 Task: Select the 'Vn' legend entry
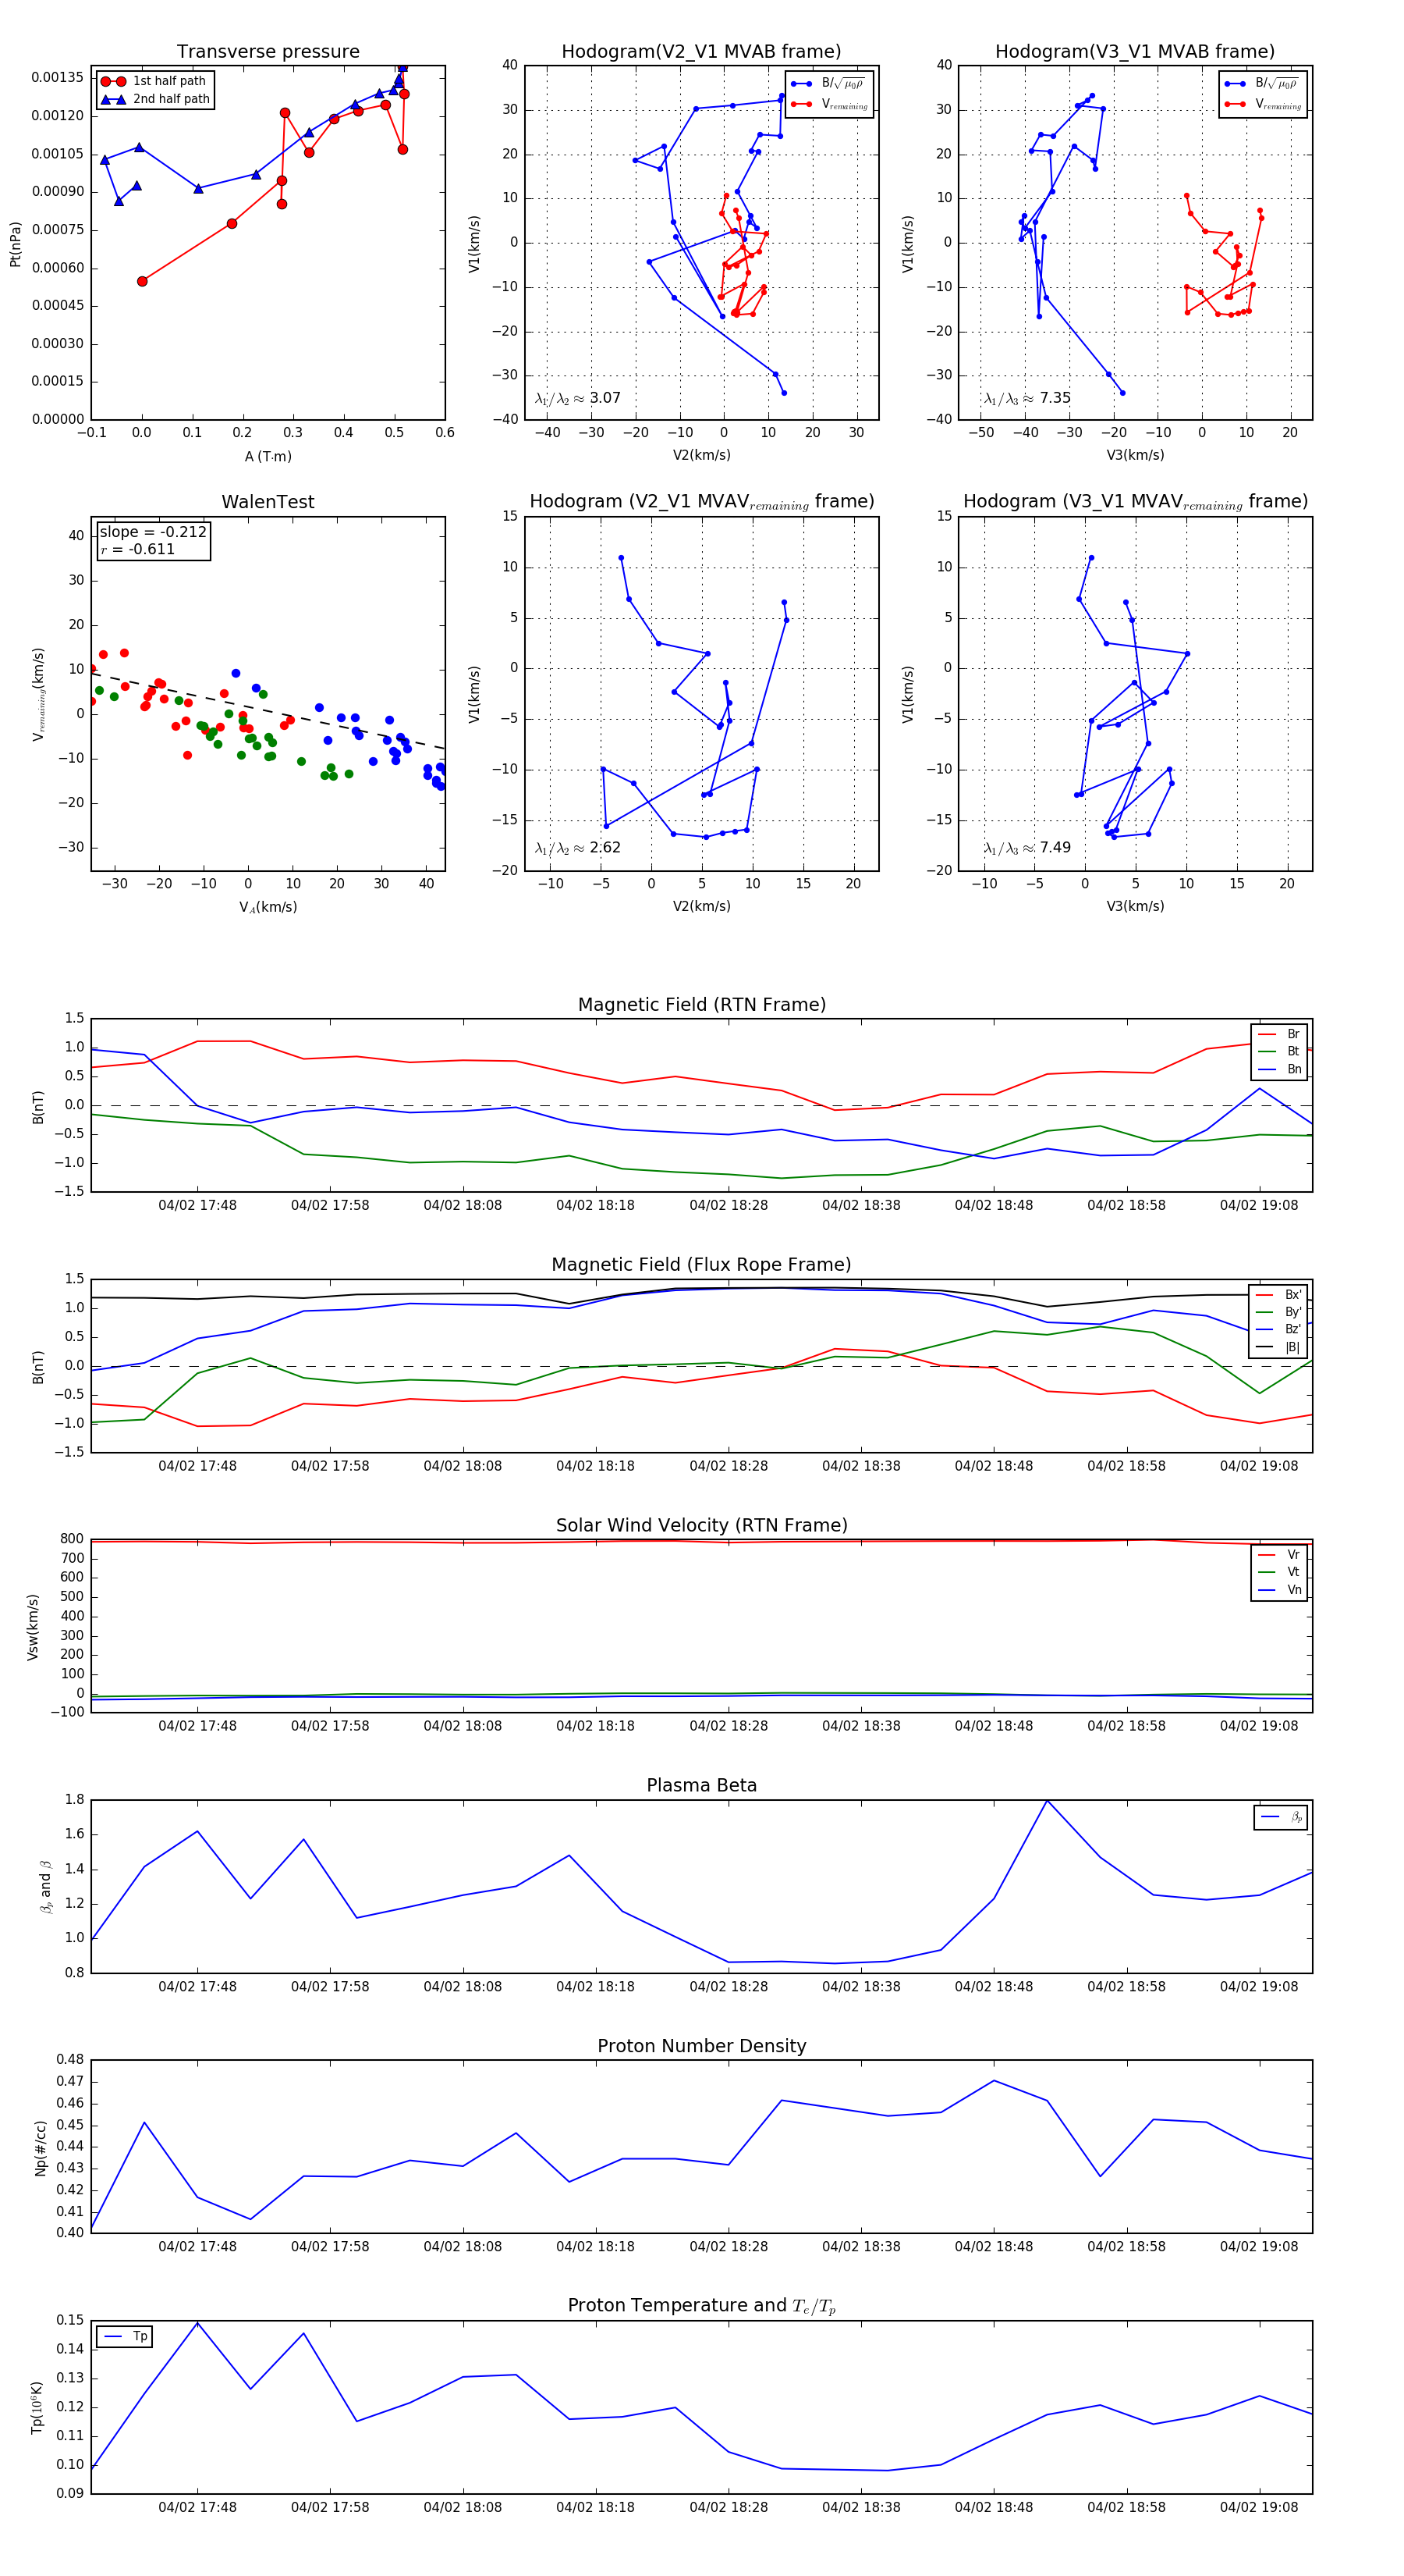tap(1279, 1590)
